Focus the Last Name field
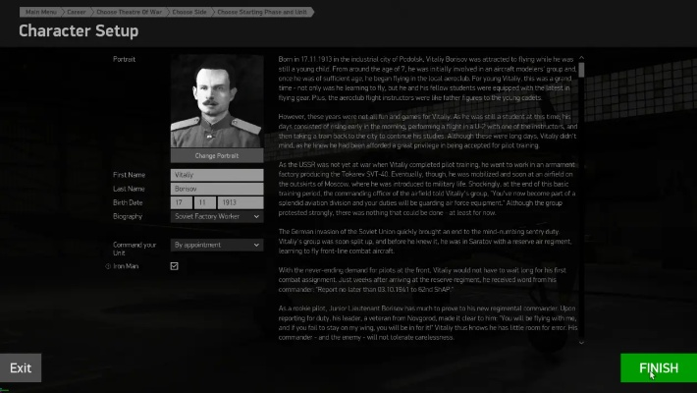This screenshot has height=393, width=697. click(217, 189)
